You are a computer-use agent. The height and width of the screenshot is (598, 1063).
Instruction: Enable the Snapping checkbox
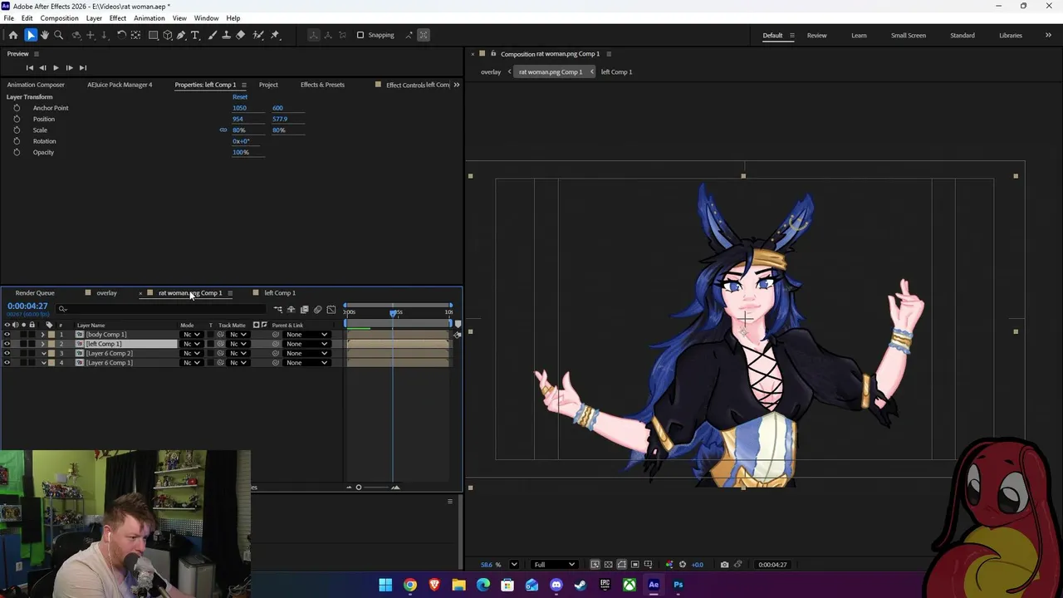[x=360, y=35]
